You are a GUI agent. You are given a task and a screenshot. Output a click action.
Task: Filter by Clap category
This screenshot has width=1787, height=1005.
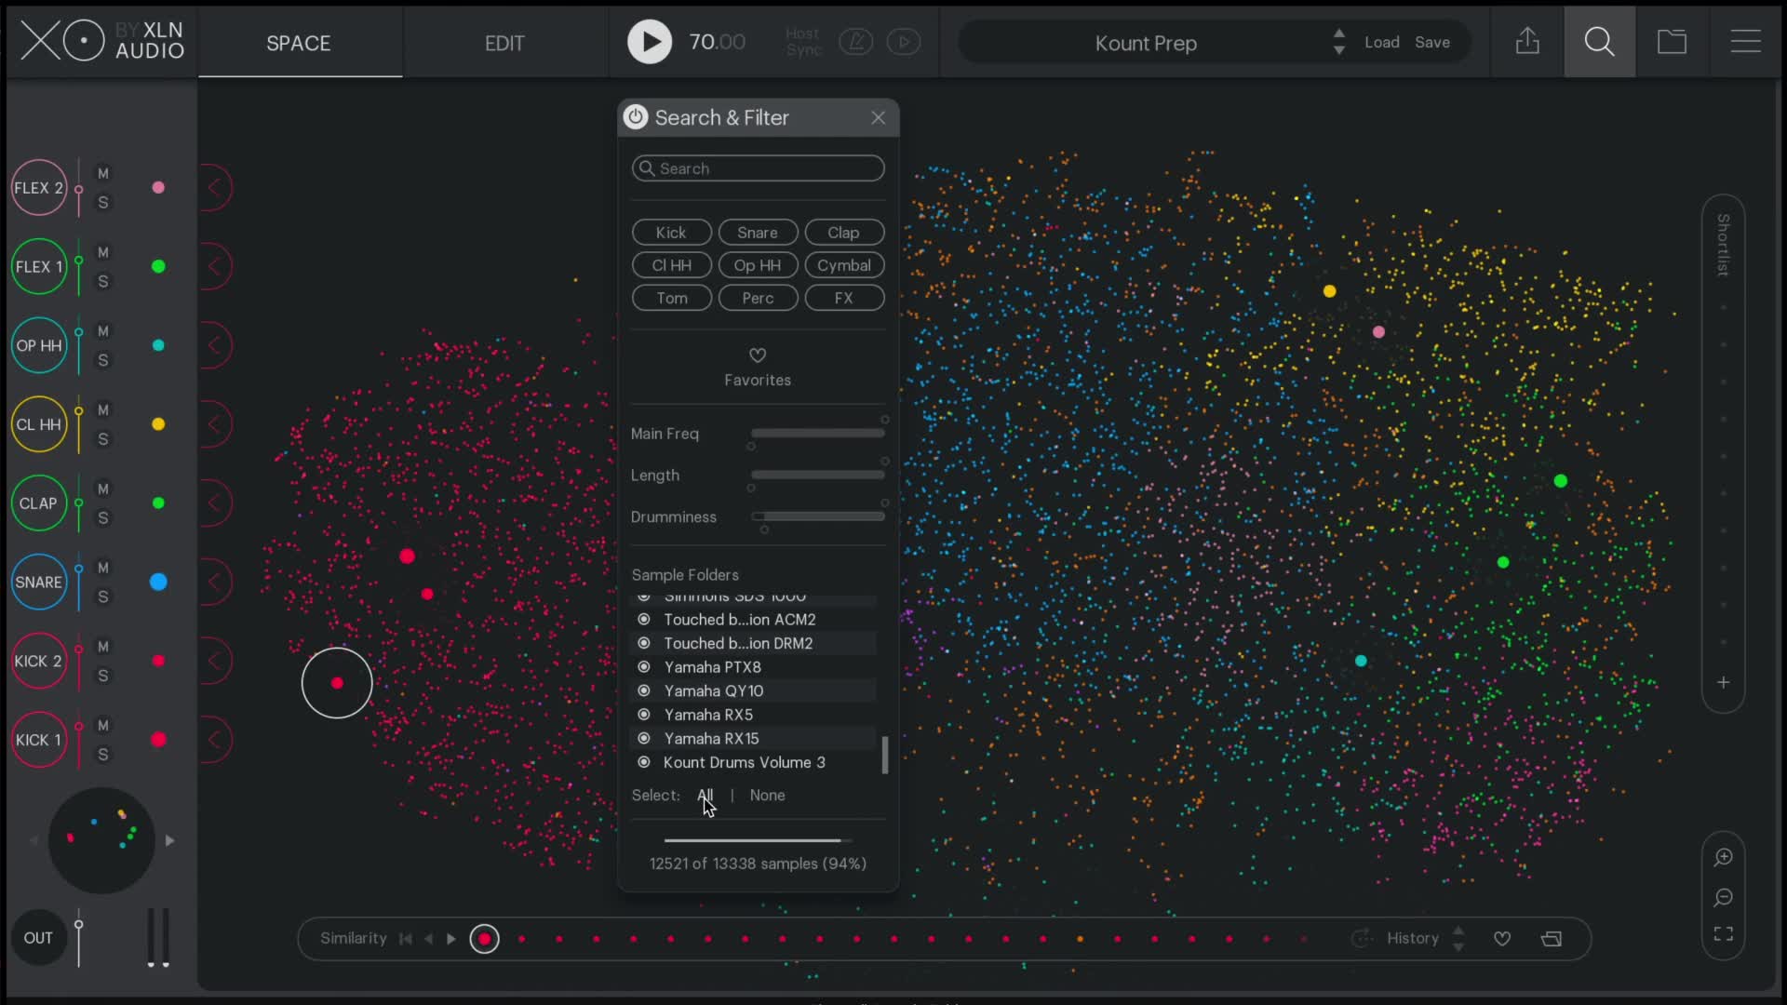coord(843,233)
